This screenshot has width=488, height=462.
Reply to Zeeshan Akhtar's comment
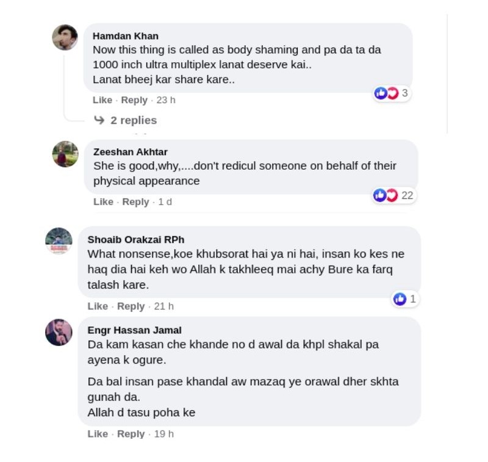[x=135, y=201]
